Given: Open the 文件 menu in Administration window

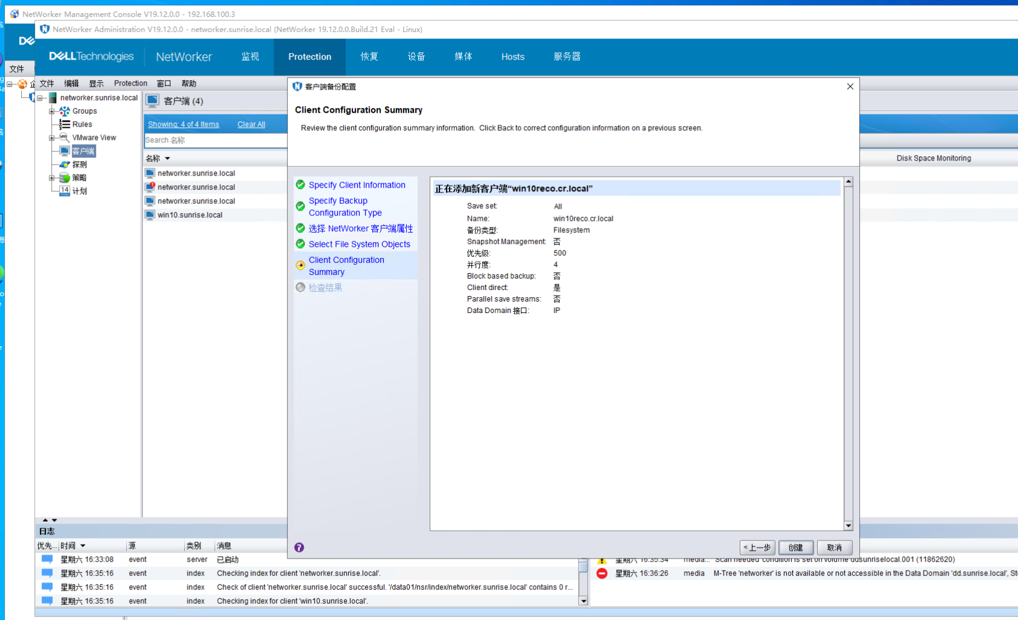Looking at the screenshot, I should click(47, 83).
